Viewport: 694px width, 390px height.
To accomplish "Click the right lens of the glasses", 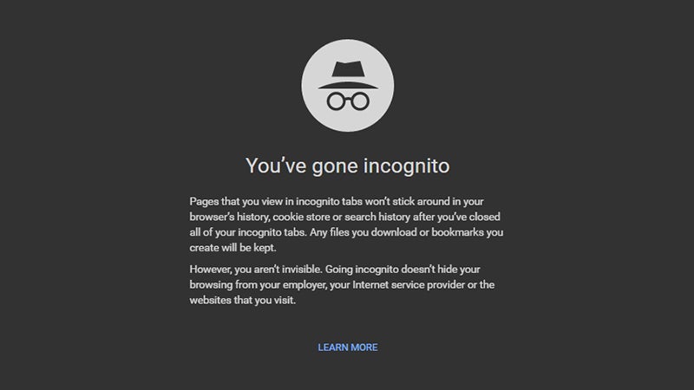I will 360,101.
